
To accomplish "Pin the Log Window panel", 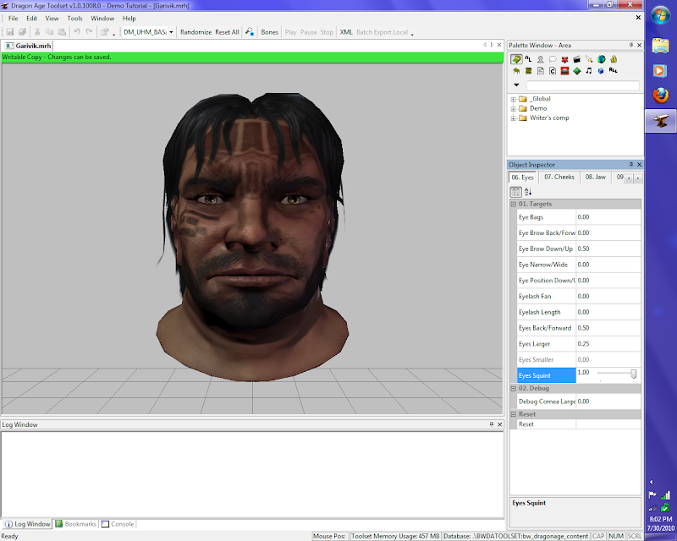I will pyautogui.click(x=491, y=424).
